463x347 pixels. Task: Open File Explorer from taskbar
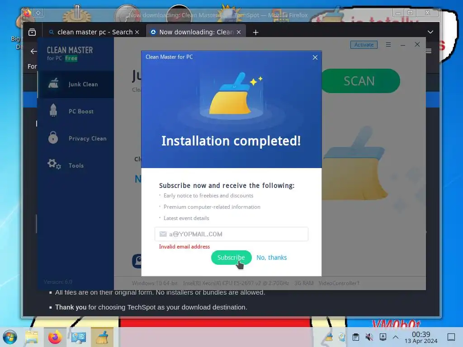[x=32, y=337]
